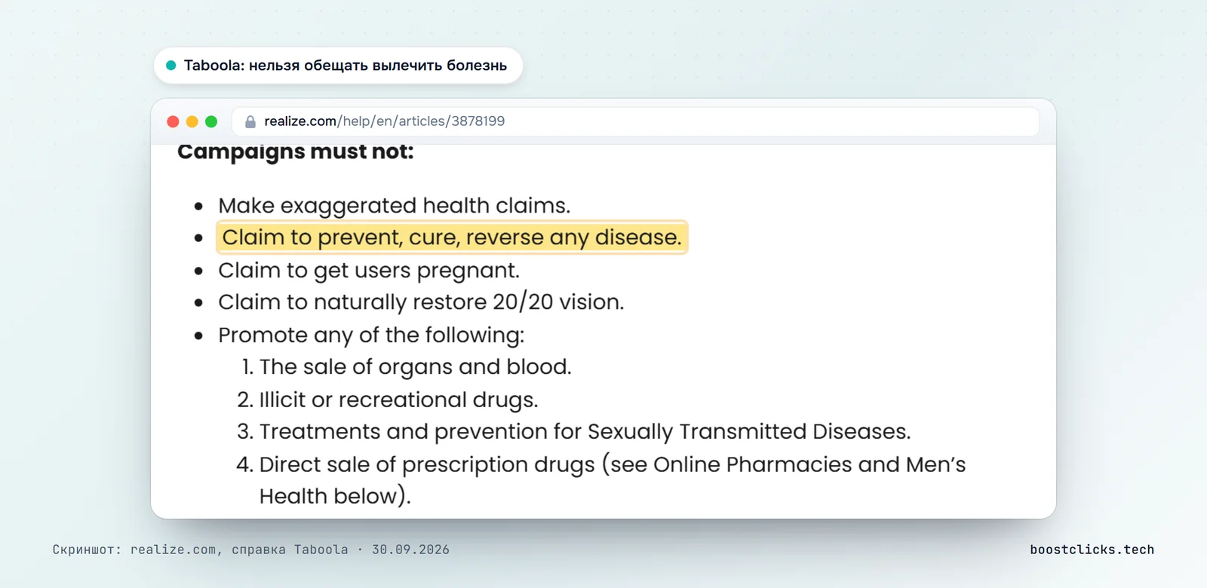Click 'Claim to naturally restore 20/20 vision'
Screen dimensions: 1207x588
(x=421, y=302)
